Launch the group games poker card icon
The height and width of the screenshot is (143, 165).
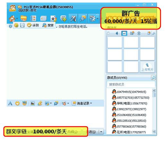pyautogui.click(x=54, y=19)
